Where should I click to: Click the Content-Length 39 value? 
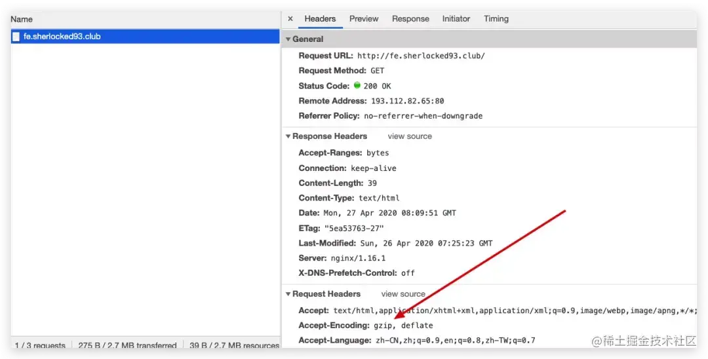click(372, 183)
